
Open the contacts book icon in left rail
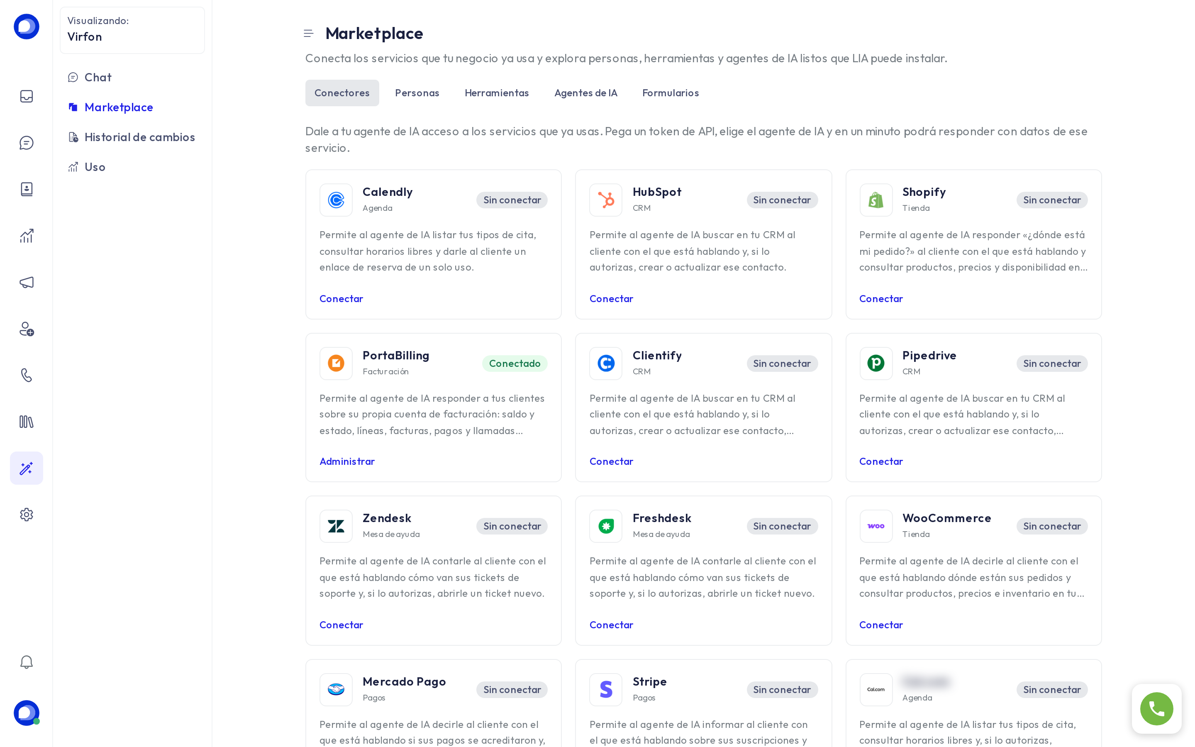click(x=26, y=189)
